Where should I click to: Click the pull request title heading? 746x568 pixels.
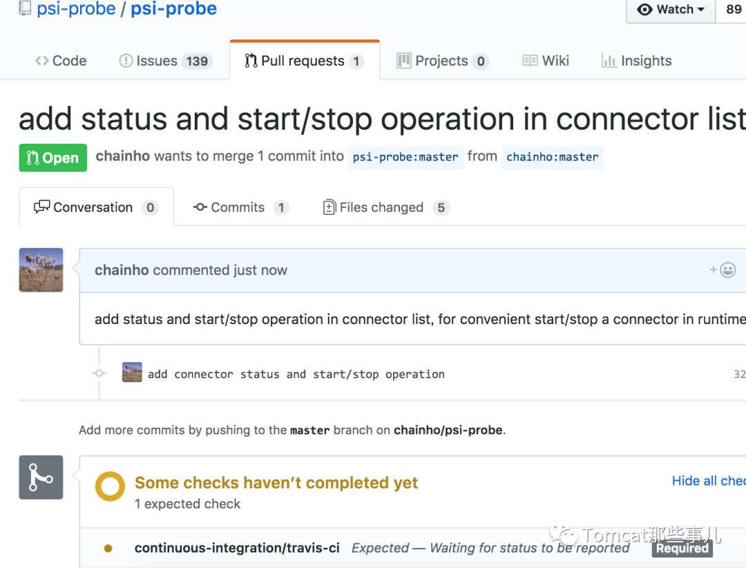click(x=382, y=119)
